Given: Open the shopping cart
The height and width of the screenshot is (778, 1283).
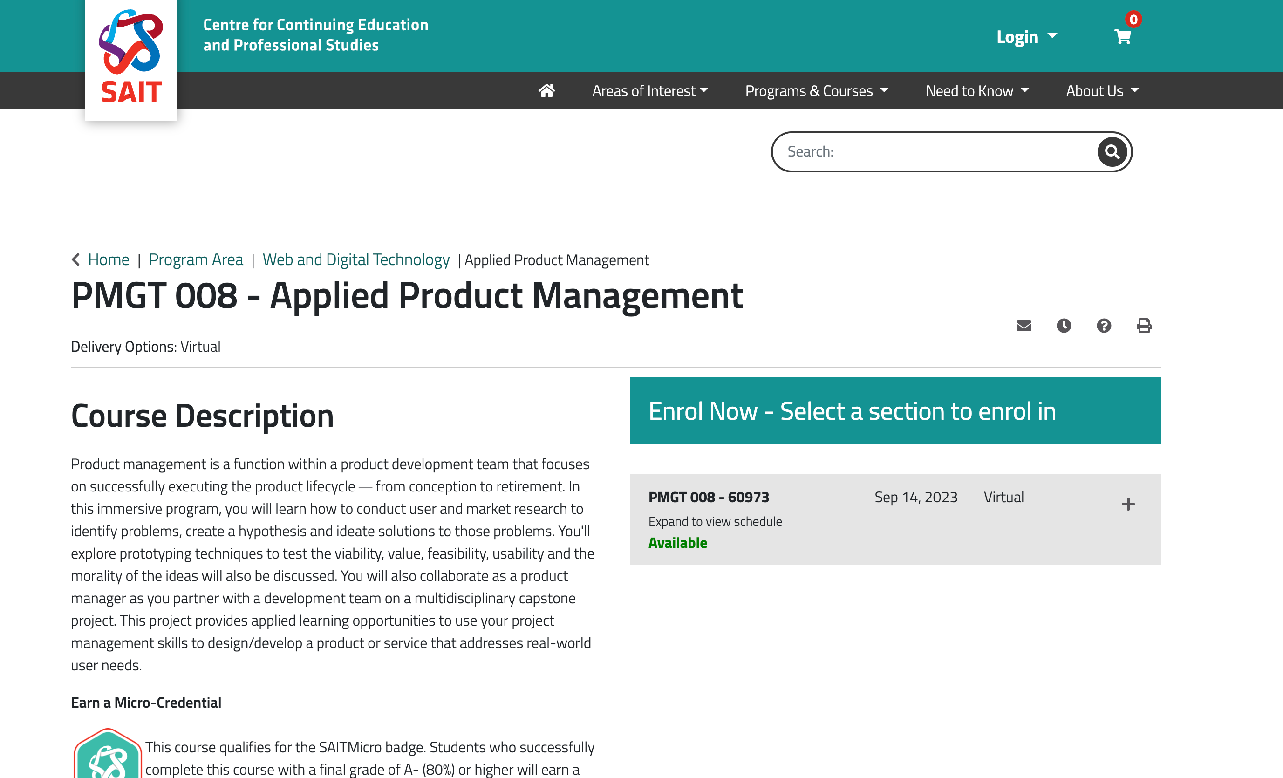Looking at the screenshot, I should [x=1122, y=37].
